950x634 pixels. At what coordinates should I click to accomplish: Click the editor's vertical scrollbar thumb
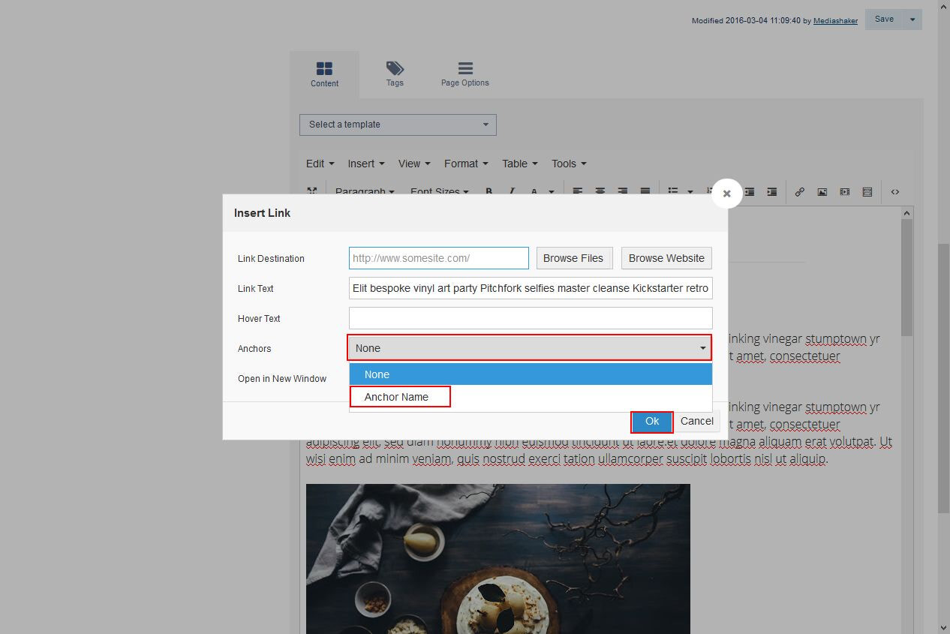(x=907, y=278)
